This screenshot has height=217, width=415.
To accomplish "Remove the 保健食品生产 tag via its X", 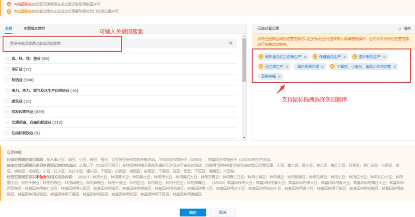I will [345, 57].
